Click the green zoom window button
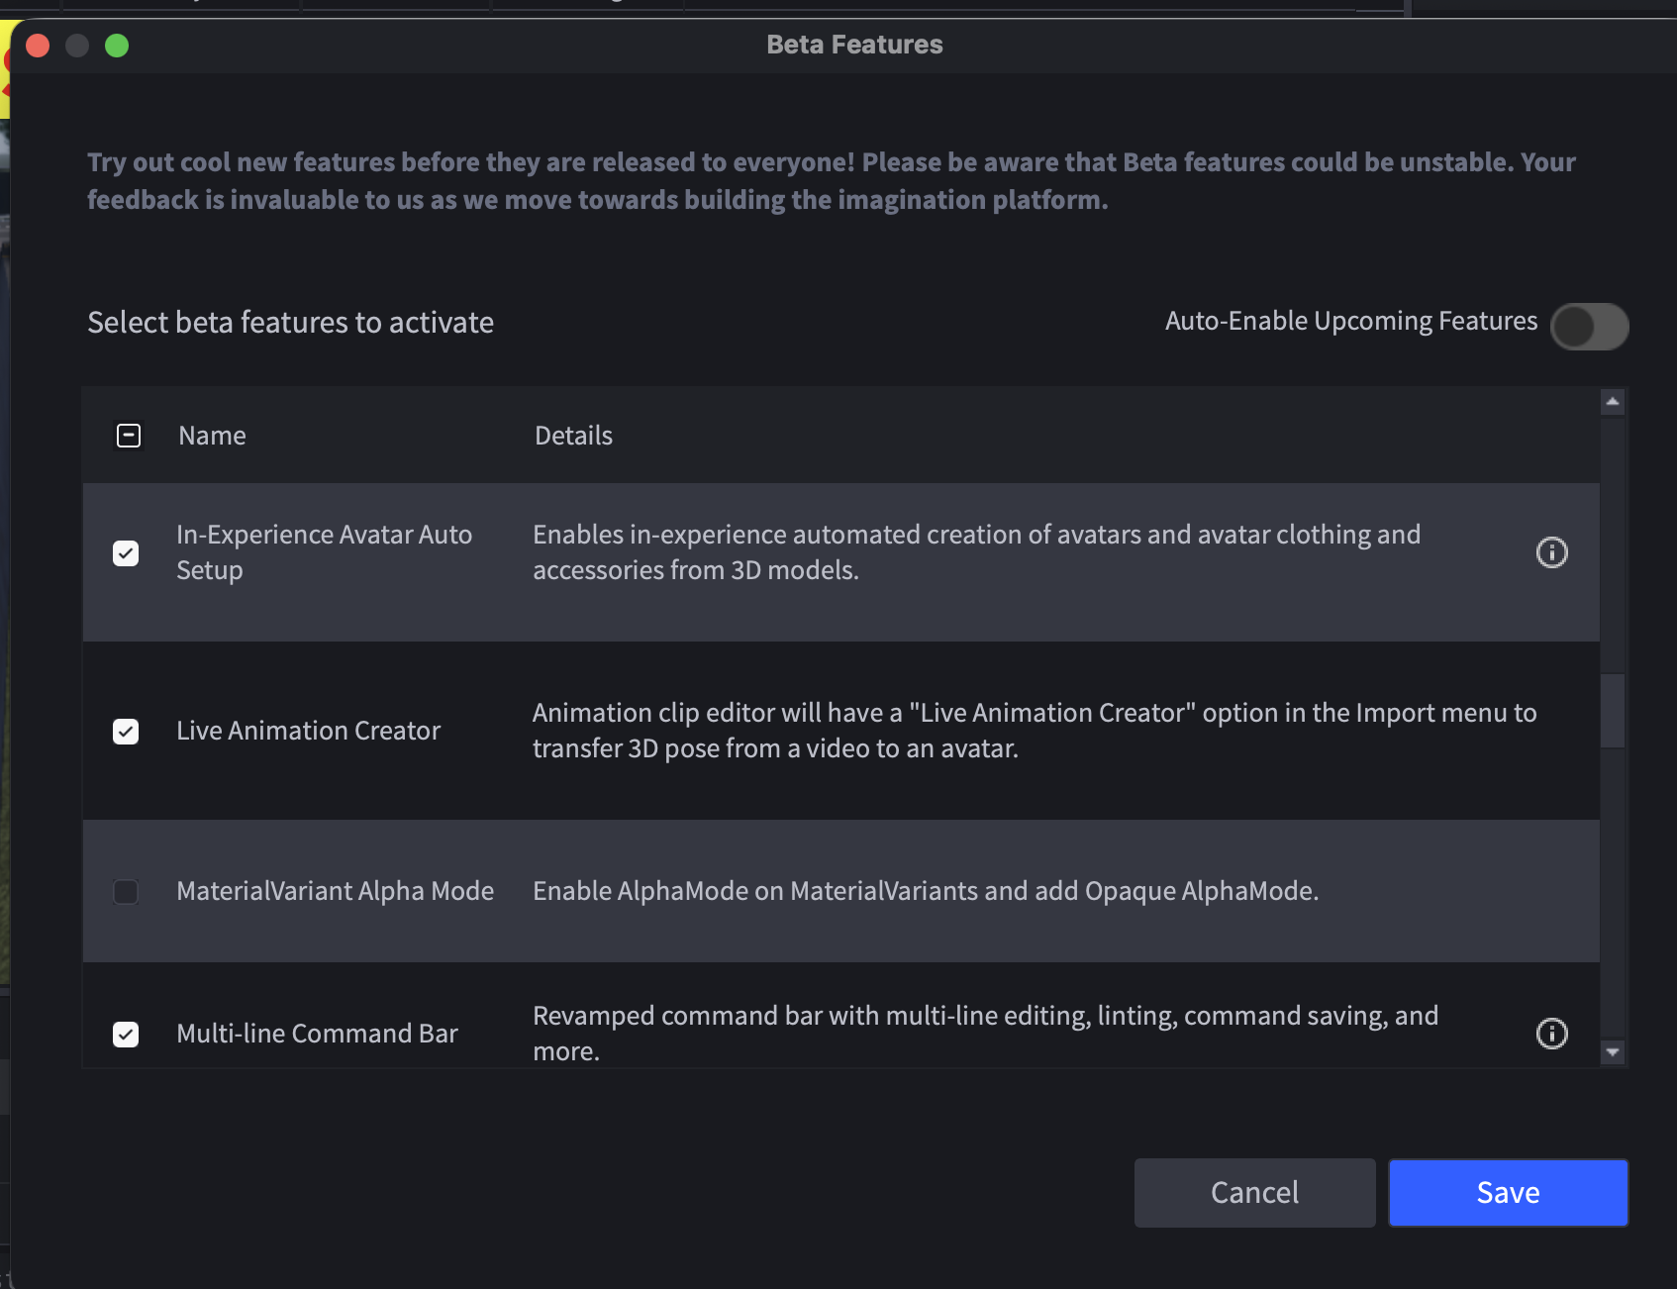1677x1289 pixels. pos(117,46)
